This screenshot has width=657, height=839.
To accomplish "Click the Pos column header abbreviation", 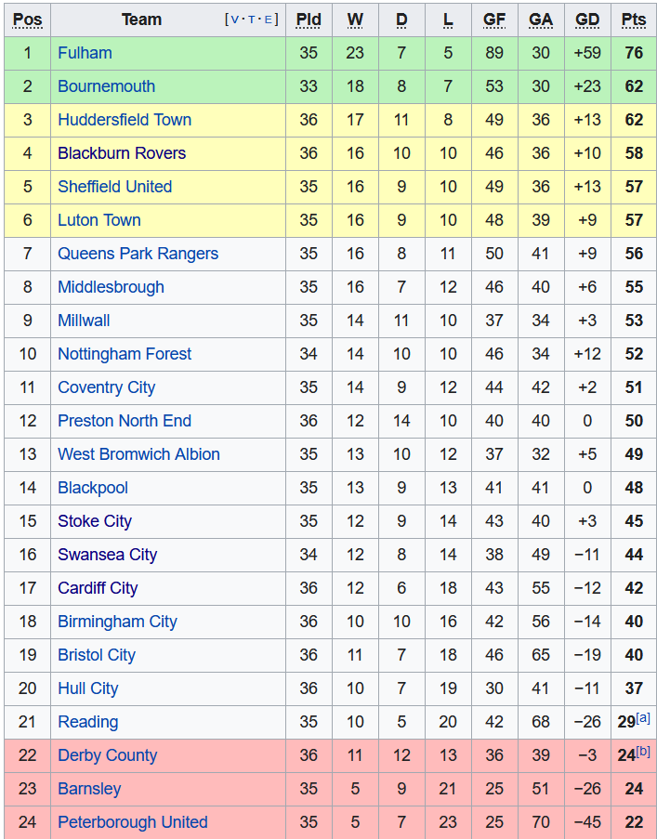I will 27,20.
